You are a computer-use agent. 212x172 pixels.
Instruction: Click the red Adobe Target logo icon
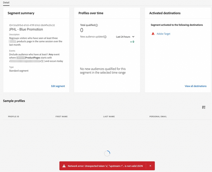(153, 34)
